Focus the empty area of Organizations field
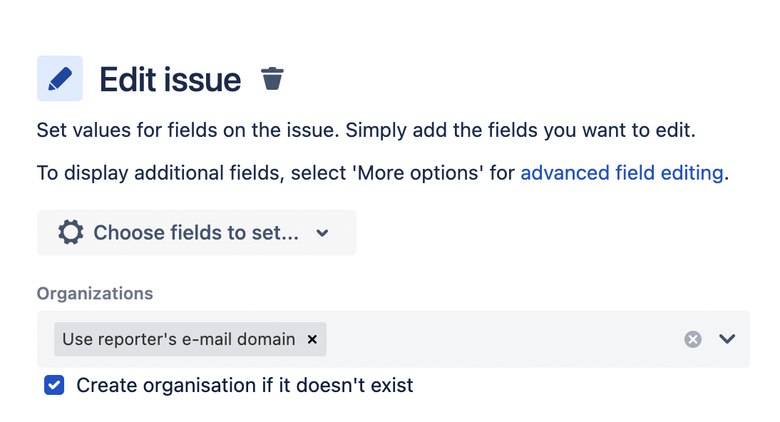 (x=503, y=339)
